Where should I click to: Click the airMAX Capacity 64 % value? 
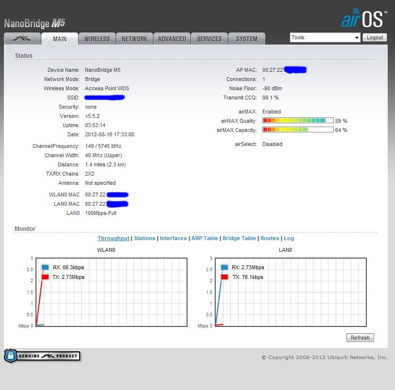click(x=341, y=130)
